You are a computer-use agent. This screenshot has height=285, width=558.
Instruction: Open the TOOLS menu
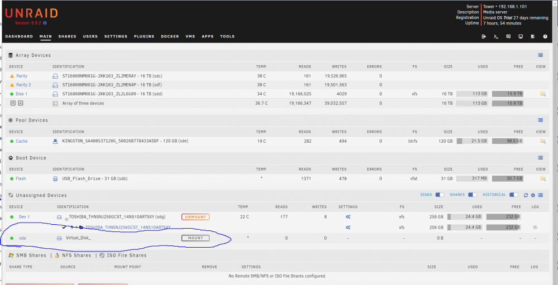228,36
